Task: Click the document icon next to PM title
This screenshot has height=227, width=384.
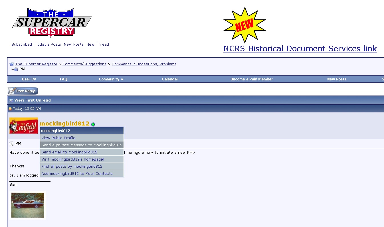Action: 11,143
